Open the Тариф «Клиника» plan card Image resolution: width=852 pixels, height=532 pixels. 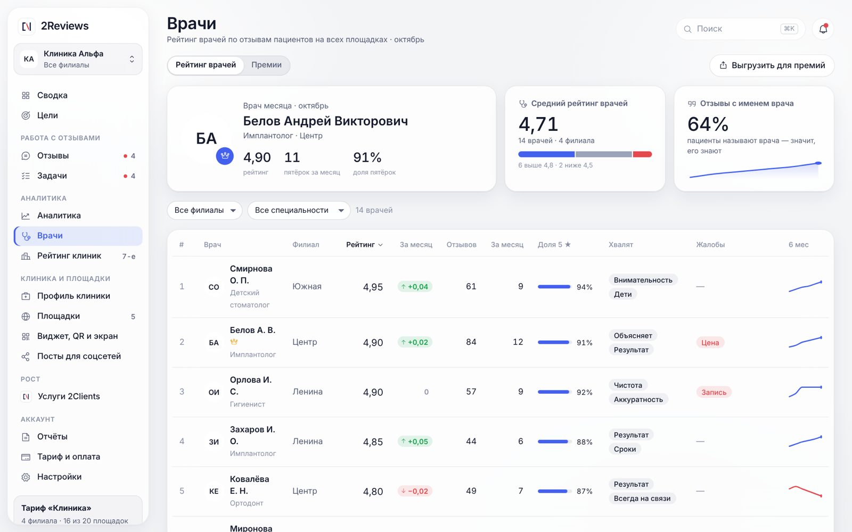click(78, 510)
